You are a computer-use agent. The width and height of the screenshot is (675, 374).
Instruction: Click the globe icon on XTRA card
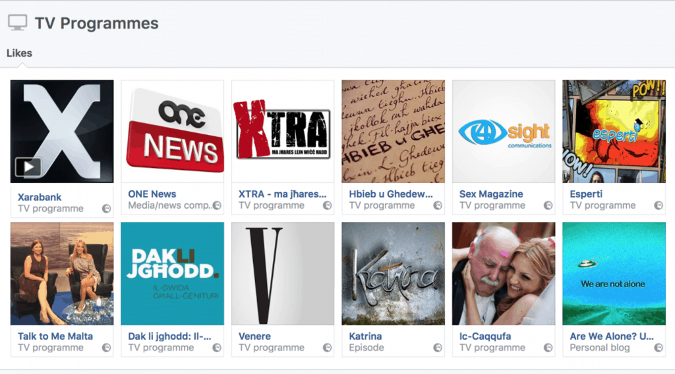tap(327, 205)
